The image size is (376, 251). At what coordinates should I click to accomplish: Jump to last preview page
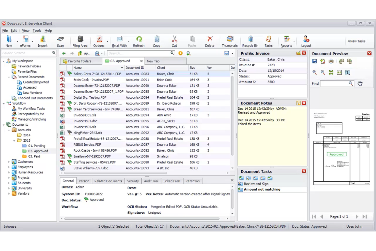pos(365,216)
